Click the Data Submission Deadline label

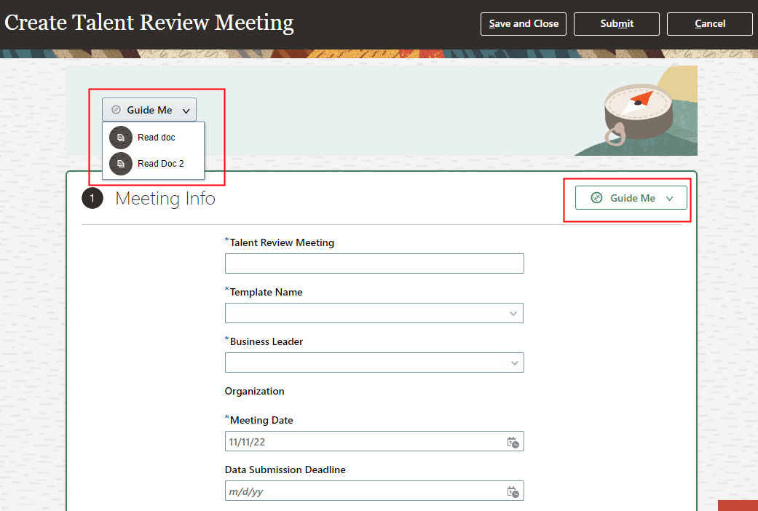(x=285, y=470)
